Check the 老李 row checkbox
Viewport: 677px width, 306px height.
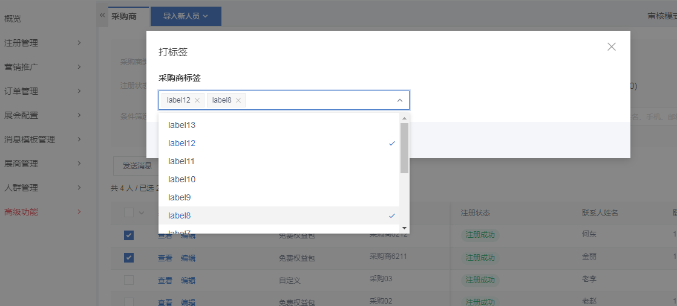129,280
